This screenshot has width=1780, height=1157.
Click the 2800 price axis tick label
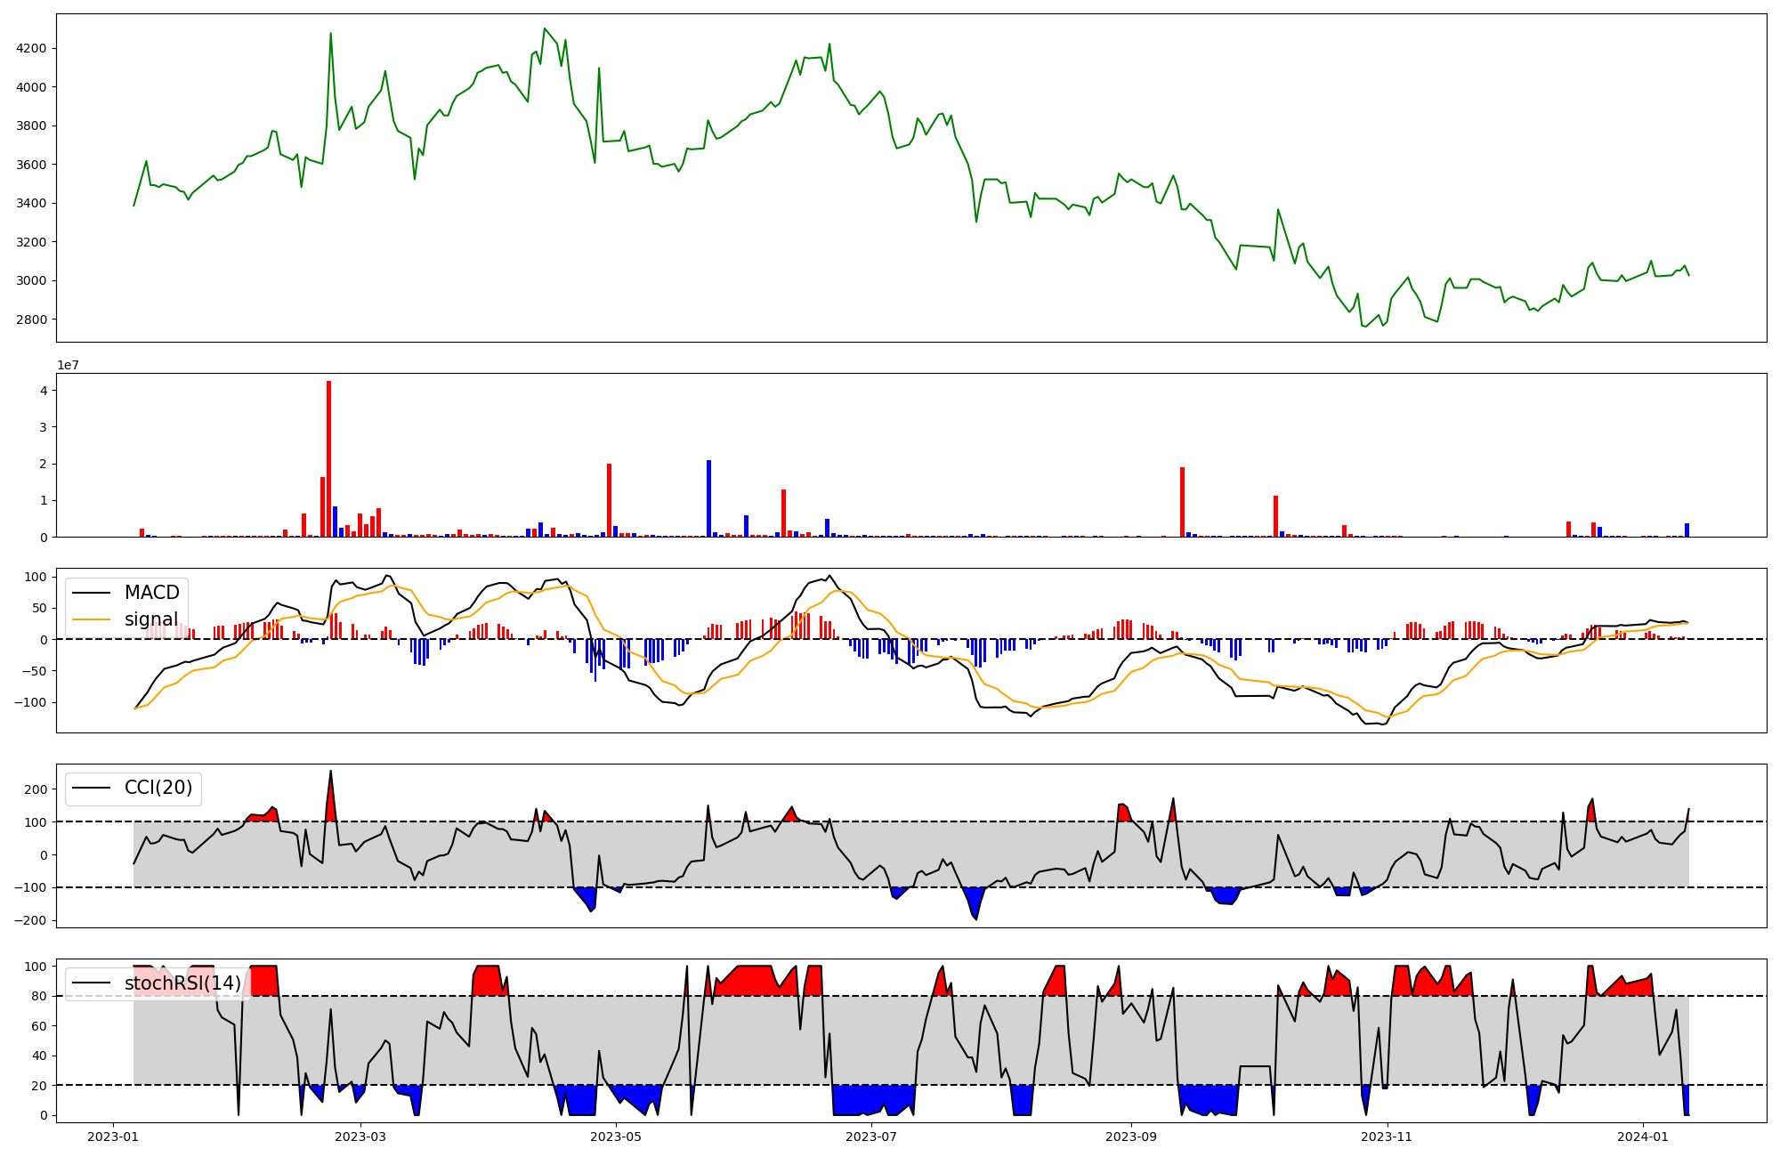point(32,320)
